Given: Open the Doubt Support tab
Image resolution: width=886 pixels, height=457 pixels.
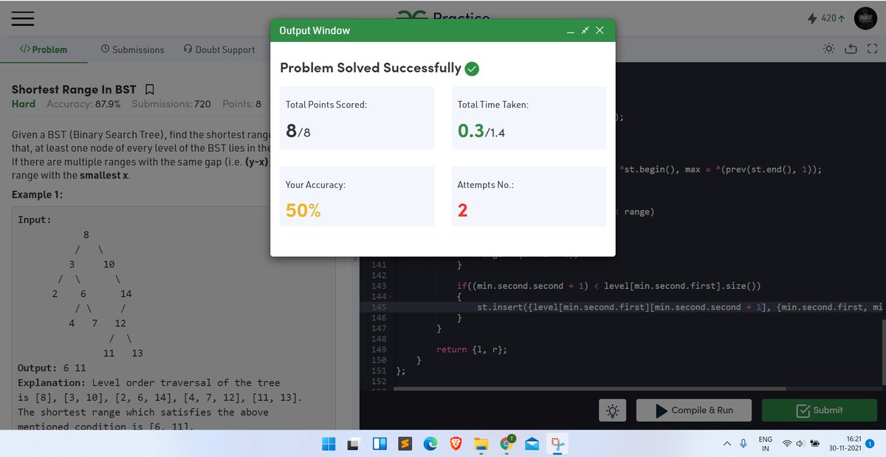Looking at the screenshot, I should click(x=219, y=49).
